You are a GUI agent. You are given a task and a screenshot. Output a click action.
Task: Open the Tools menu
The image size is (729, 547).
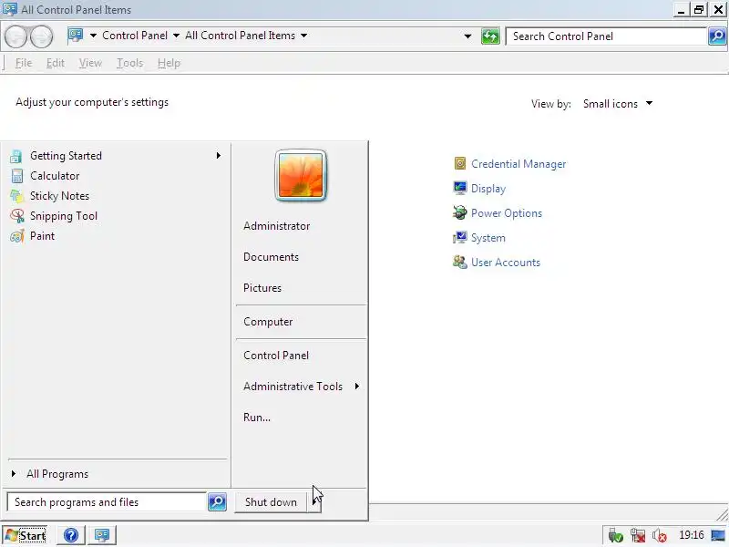click(x=129, y=63)
